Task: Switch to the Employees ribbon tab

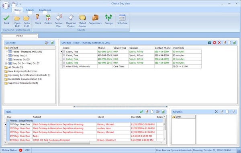Action: click(45, 10)
